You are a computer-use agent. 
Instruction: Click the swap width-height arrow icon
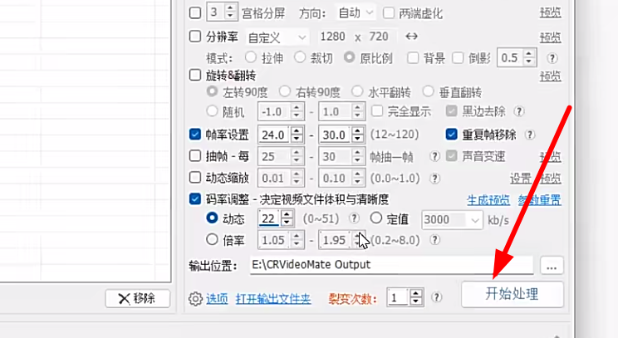(411, 37)
